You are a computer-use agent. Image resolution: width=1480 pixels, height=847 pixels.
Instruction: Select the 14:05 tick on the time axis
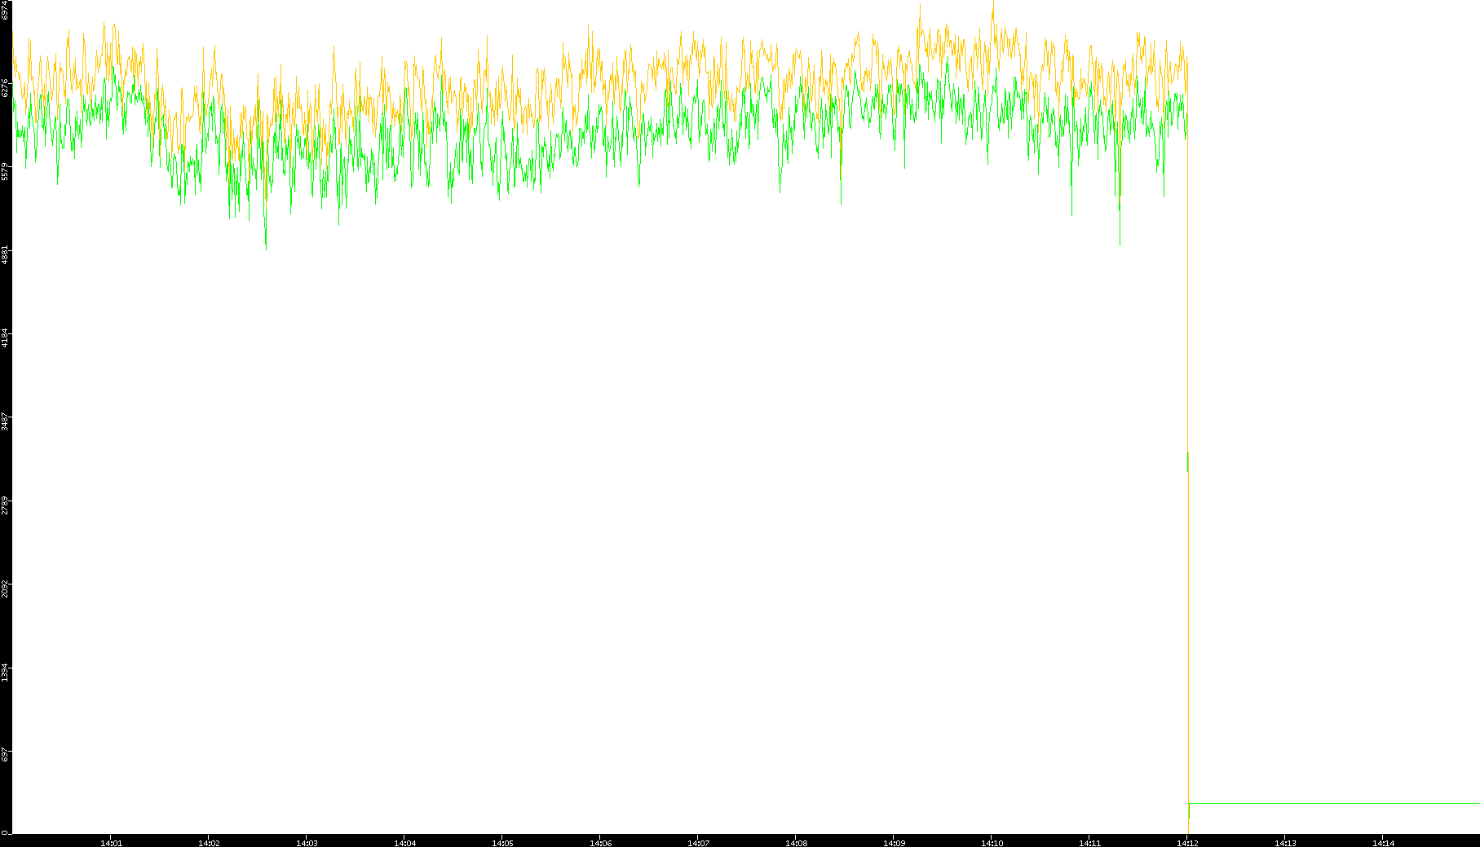502,843
